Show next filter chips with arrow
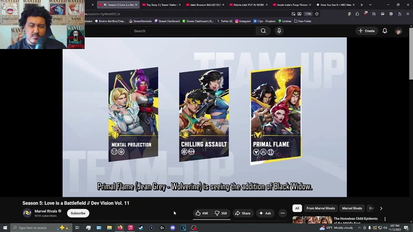Image resolution: width=413 pixels, height=232 pixels. tap(381, 208)
